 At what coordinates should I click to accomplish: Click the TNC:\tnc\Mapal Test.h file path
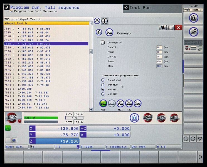tap(23, 19)
